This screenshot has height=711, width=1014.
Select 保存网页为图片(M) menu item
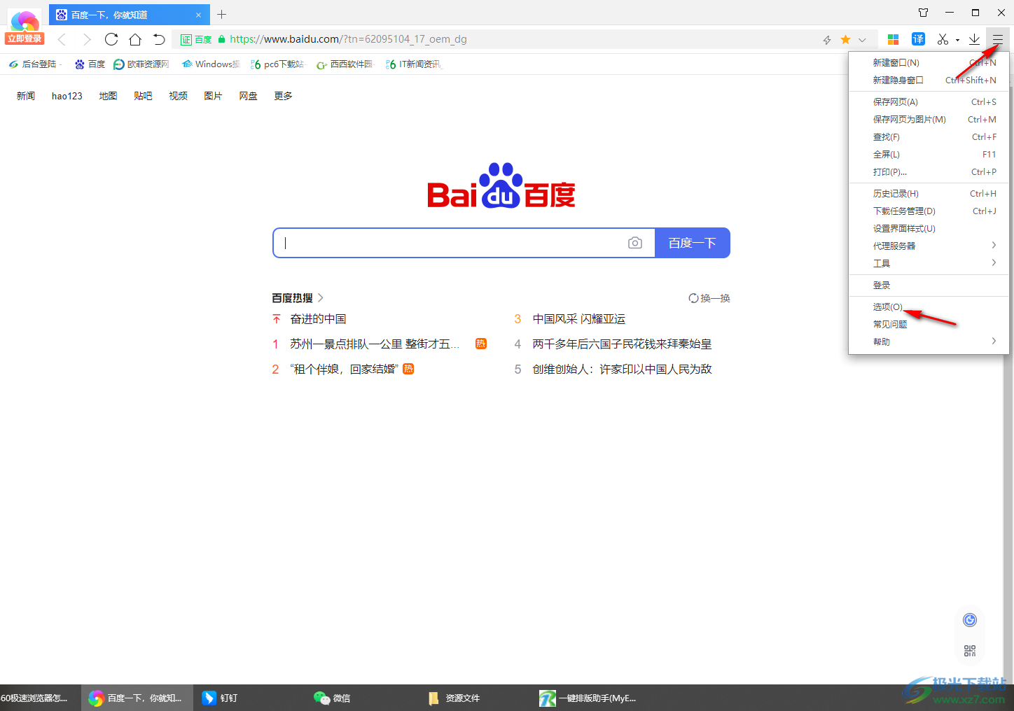[928, 120]
